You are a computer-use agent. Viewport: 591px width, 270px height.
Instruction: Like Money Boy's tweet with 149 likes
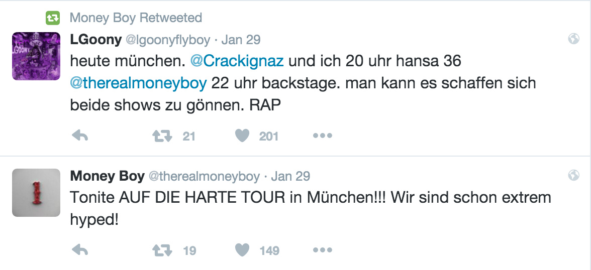pyautogui.click(x=242, y=250)
